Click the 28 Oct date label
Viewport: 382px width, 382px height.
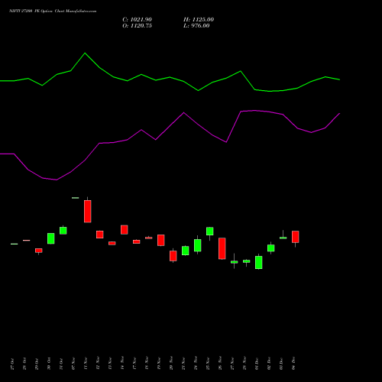pos(24,364)
